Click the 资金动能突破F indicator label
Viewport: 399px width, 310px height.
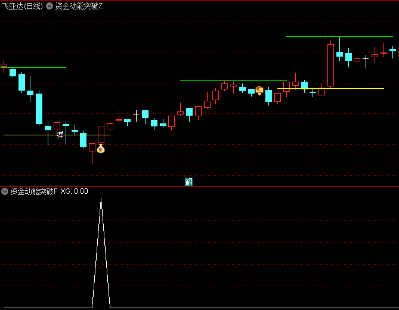point(34,191)
